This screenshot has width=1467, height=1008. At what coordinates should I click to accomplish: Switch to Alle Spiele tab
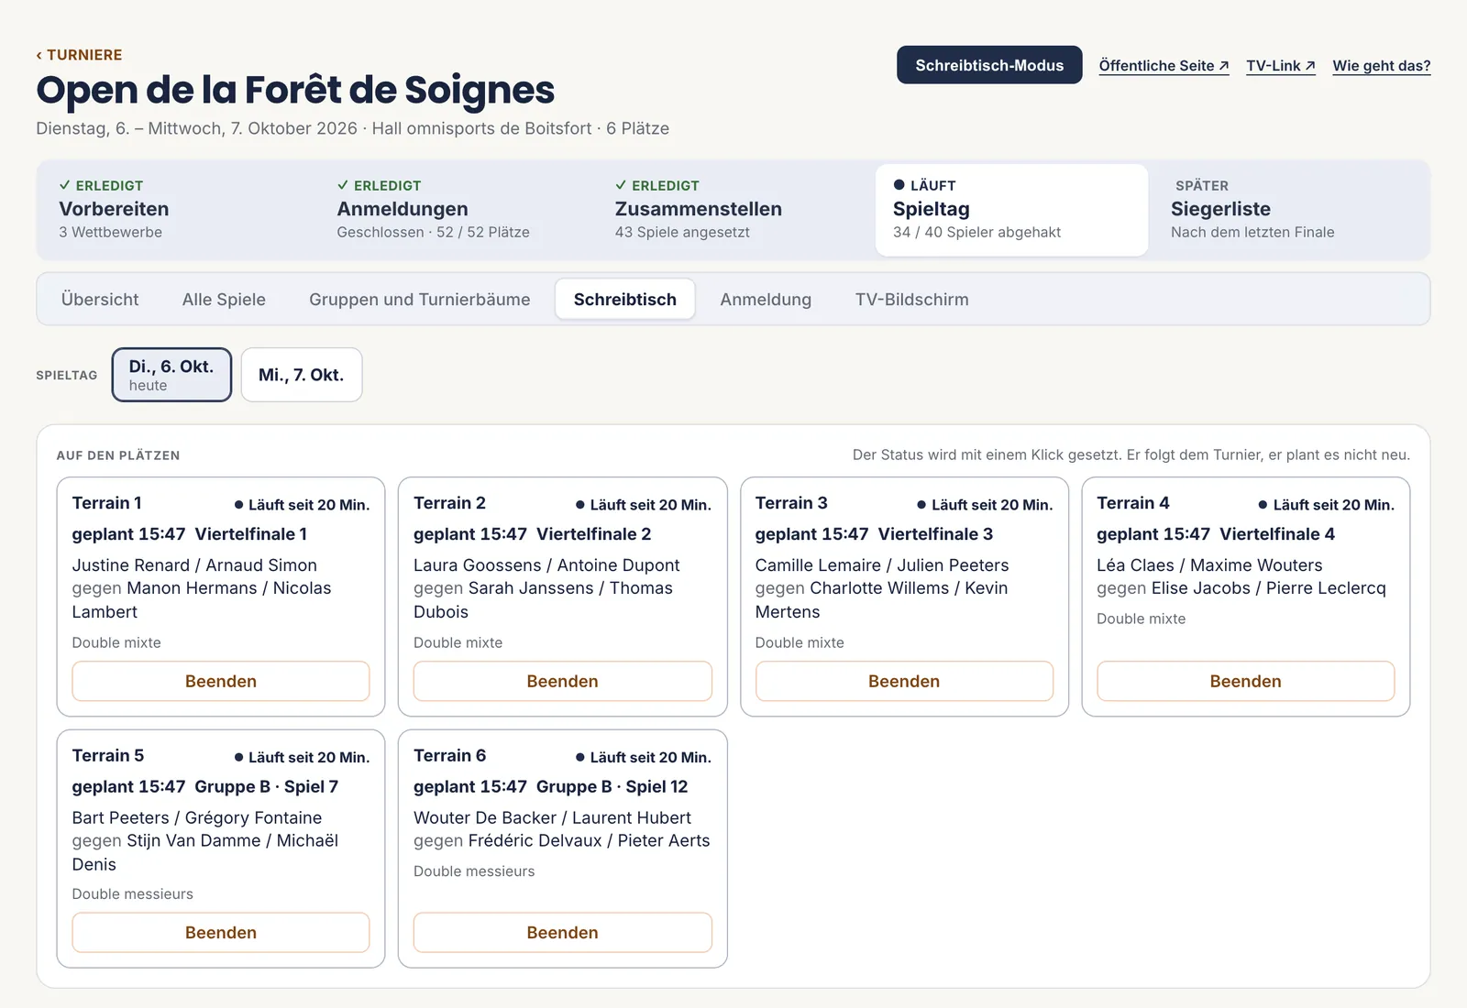(224, 300)
